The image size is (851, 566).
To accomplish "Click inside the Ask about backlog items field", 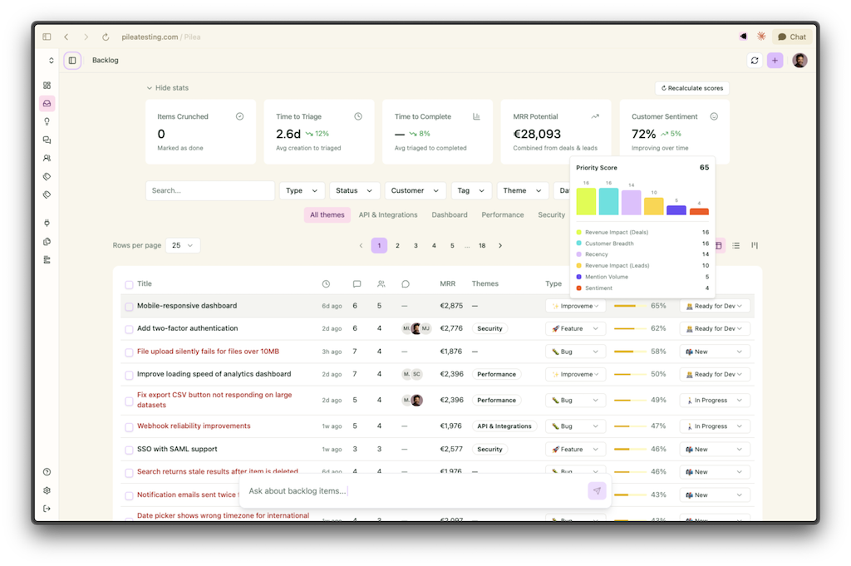I will 374,492.
